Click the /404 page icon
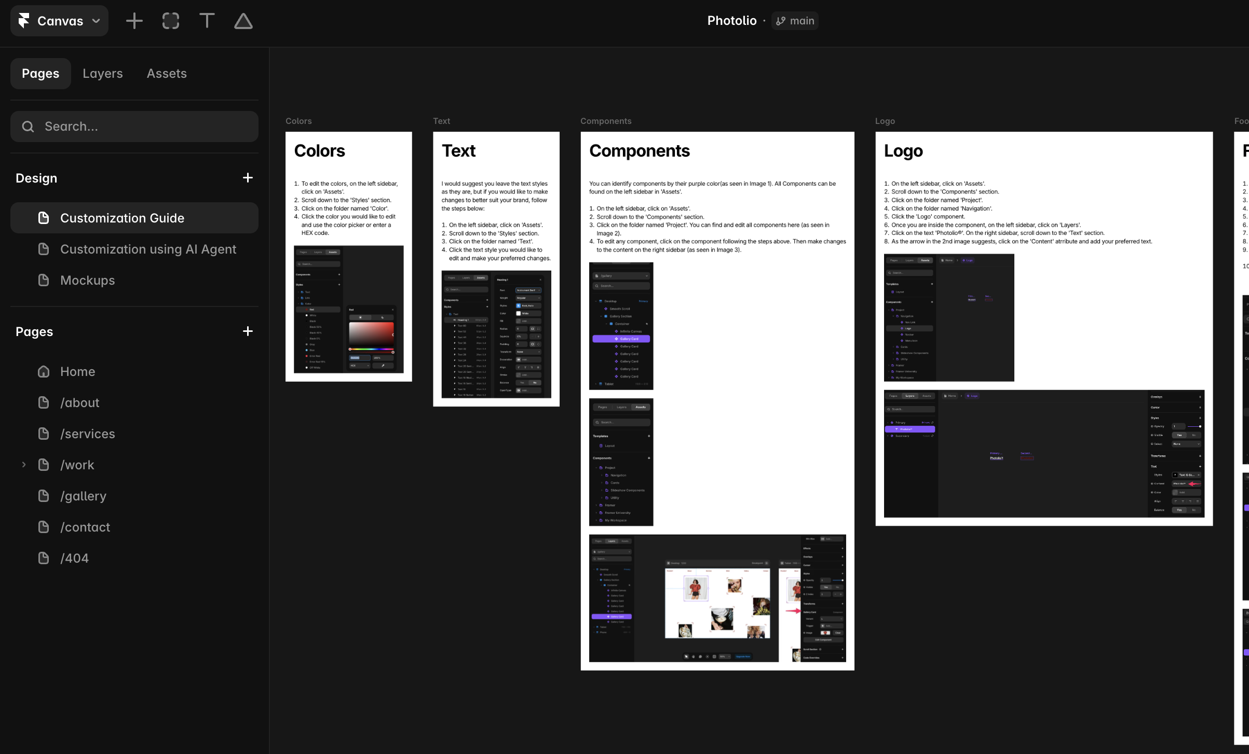This screenshot has width=1249, height=754. coord(44,558)
